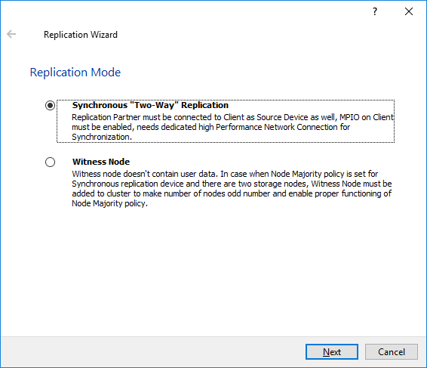Close the Replication Wizard dialog
The image size is (427, 368).
coord(409,11)
